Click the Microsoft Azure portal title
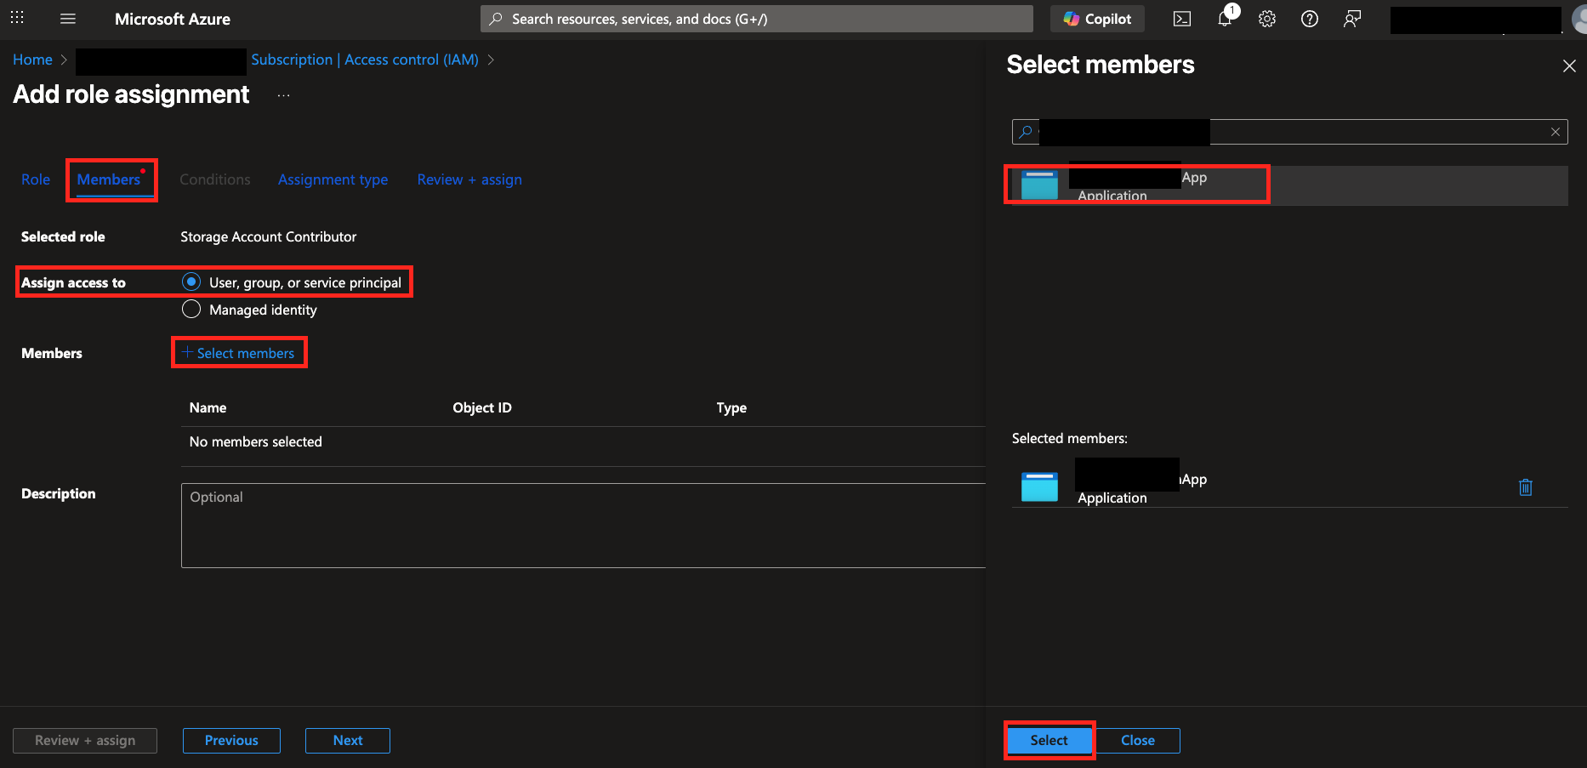 tap(173, 19)
